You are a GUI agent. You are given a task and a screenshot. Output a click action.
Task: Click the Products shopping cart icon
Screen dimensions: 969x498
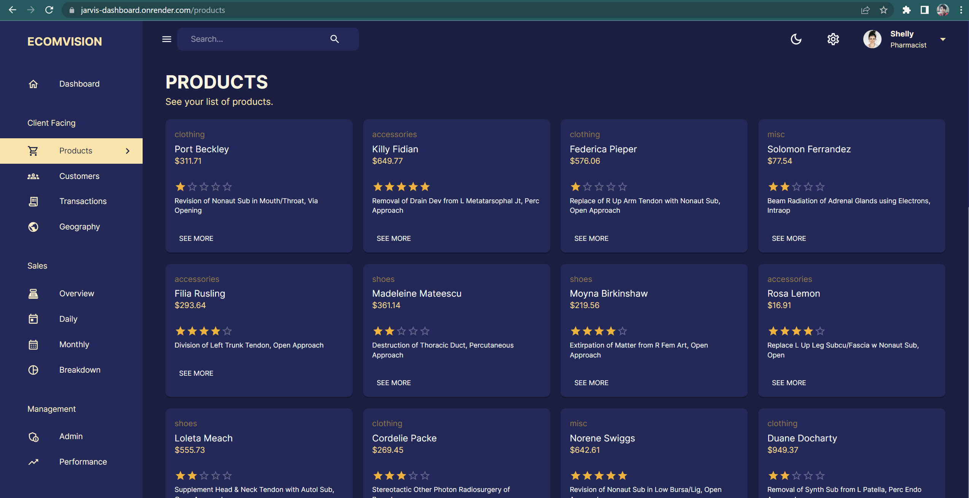pyautogui.click(x=33, y=151)
